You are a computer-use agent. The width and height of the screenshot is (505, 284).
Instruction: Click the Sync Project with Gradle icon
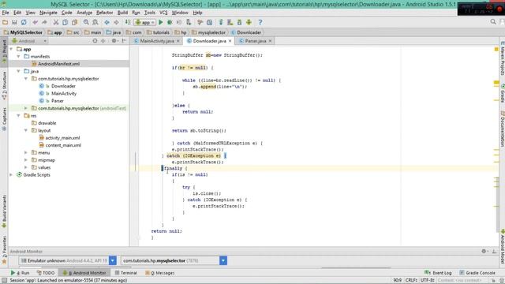pyautogui.click(x=221, y=22)
